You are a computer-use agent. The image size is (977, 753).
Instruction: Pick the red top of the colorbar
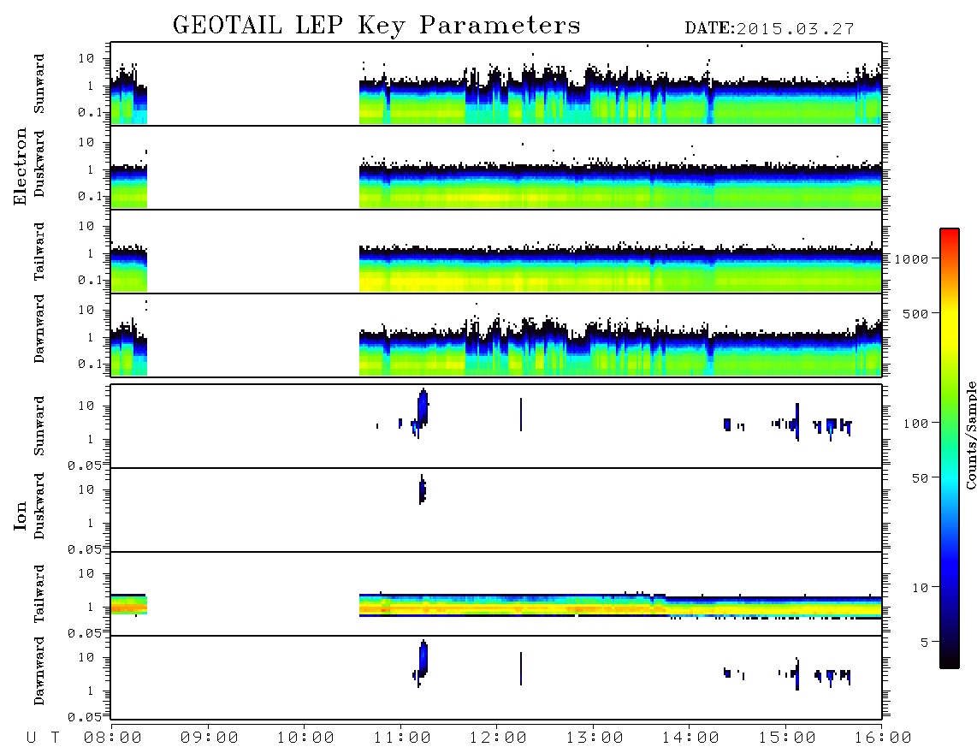tap(949, 234)
